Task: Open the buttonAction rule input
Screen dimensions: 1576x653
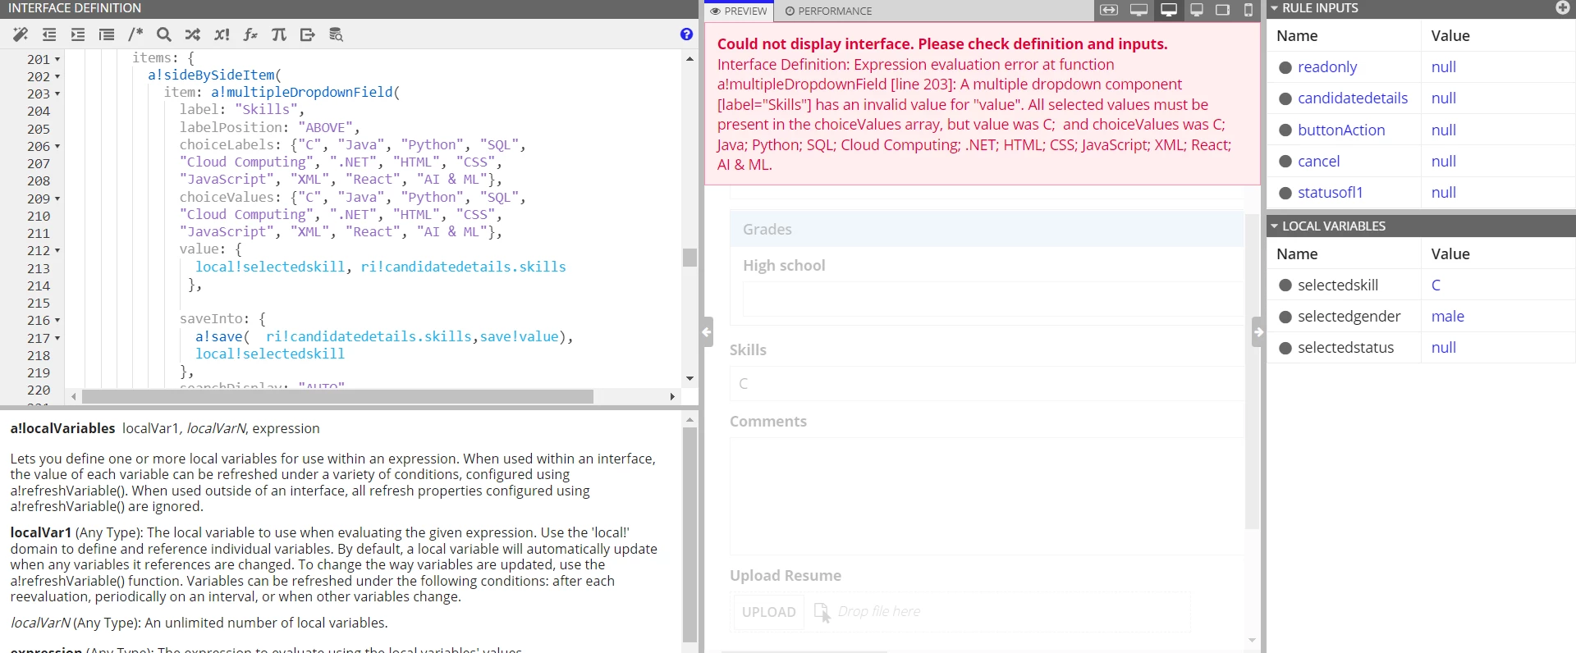Action: tap(1341, 130)
